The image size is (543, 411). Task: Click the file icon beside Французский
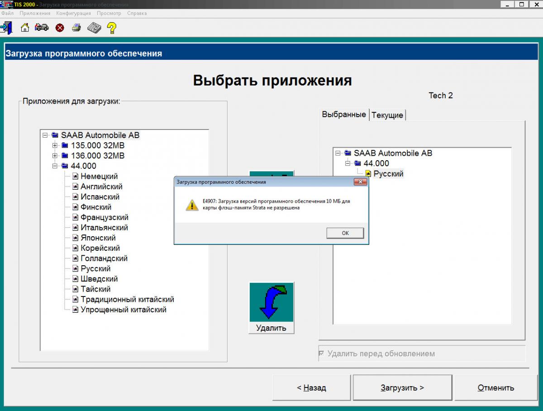pos(76,217)
